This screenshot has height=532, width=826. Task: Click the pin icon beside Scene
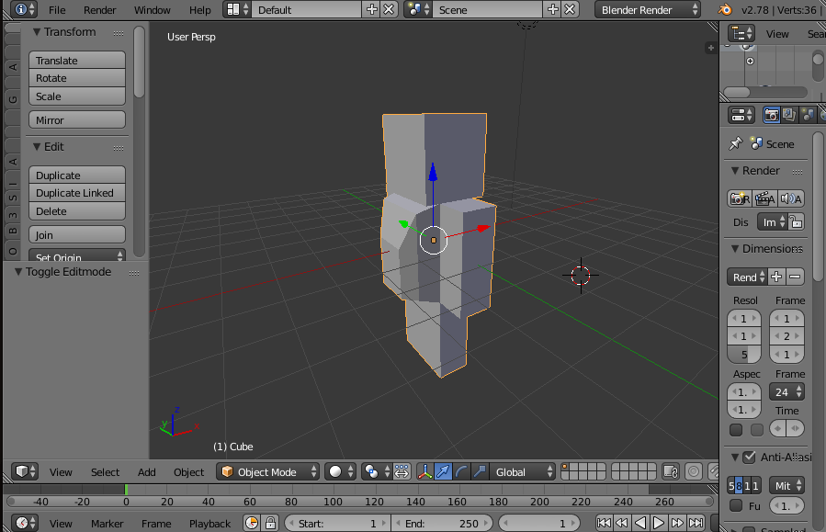click(x=735, y=144)
